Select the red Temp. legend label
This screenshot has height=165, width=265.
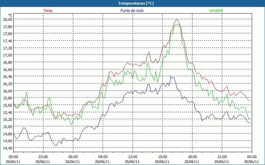tap(48, 11)
